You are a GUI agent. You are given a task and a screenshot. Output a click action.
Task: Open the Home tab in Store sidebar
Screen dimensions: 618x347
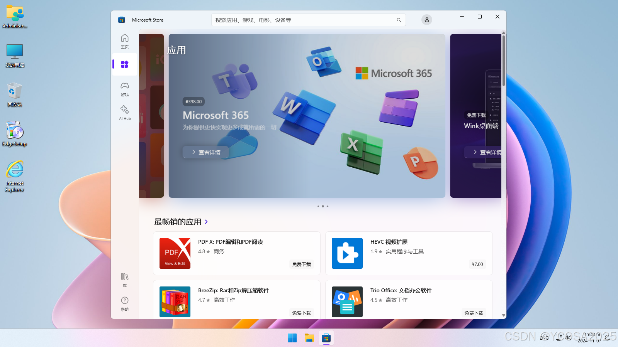tap(124, 41)
